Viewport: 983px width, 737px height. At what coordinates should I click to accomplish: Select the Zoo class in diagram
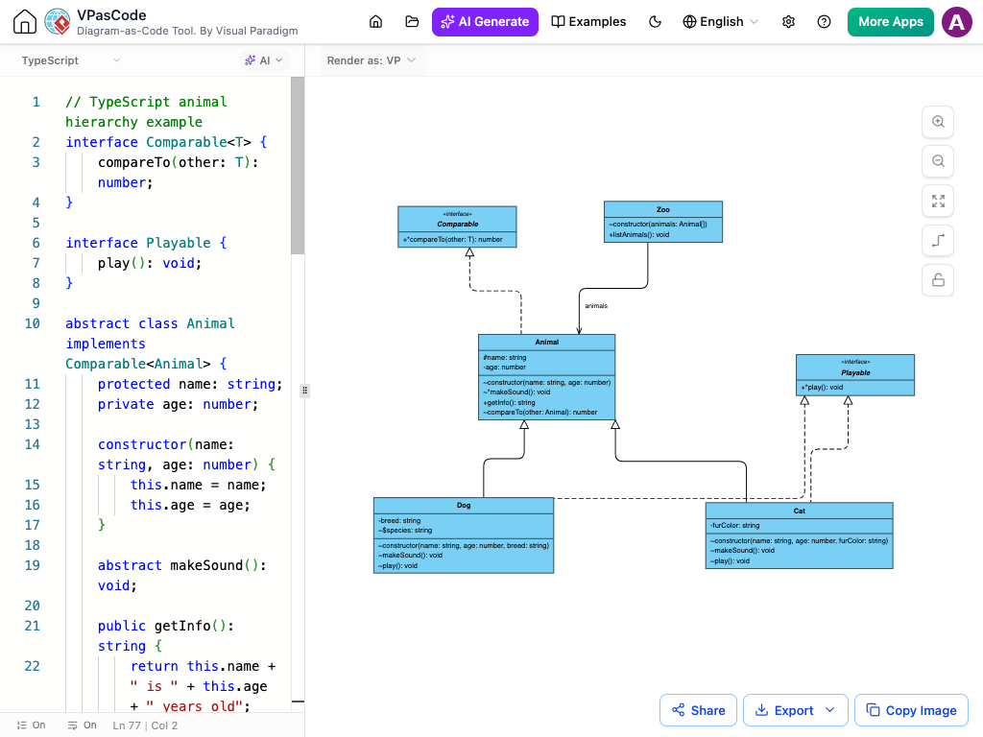662,222
